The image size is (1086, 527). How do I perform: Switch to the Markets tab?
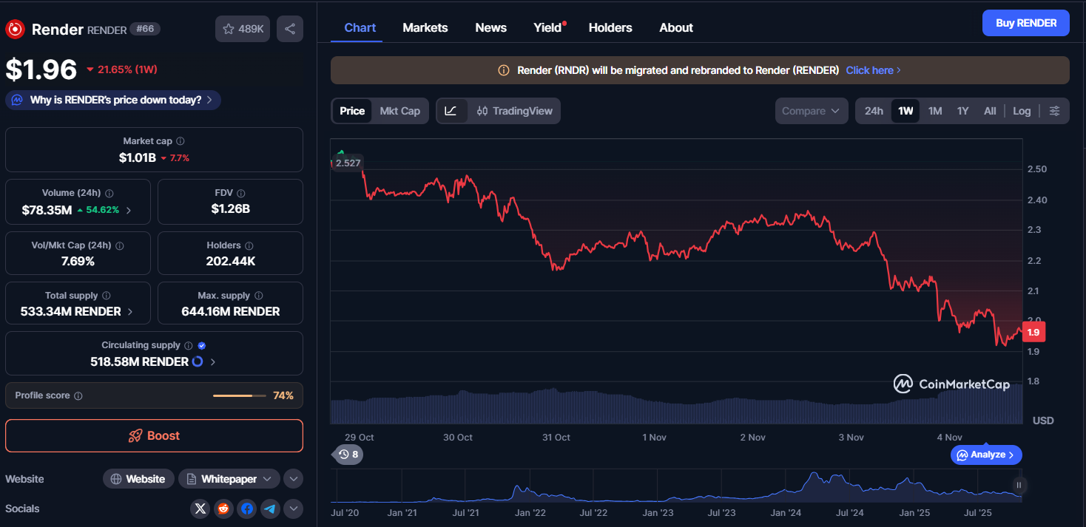pos(425,27)
